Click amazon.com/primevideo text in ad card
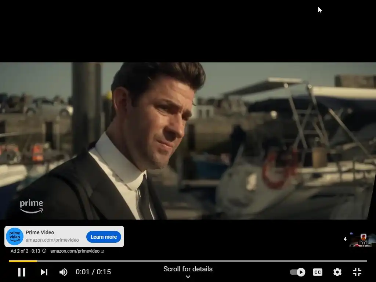376x282 pixels. pos(52,240)
